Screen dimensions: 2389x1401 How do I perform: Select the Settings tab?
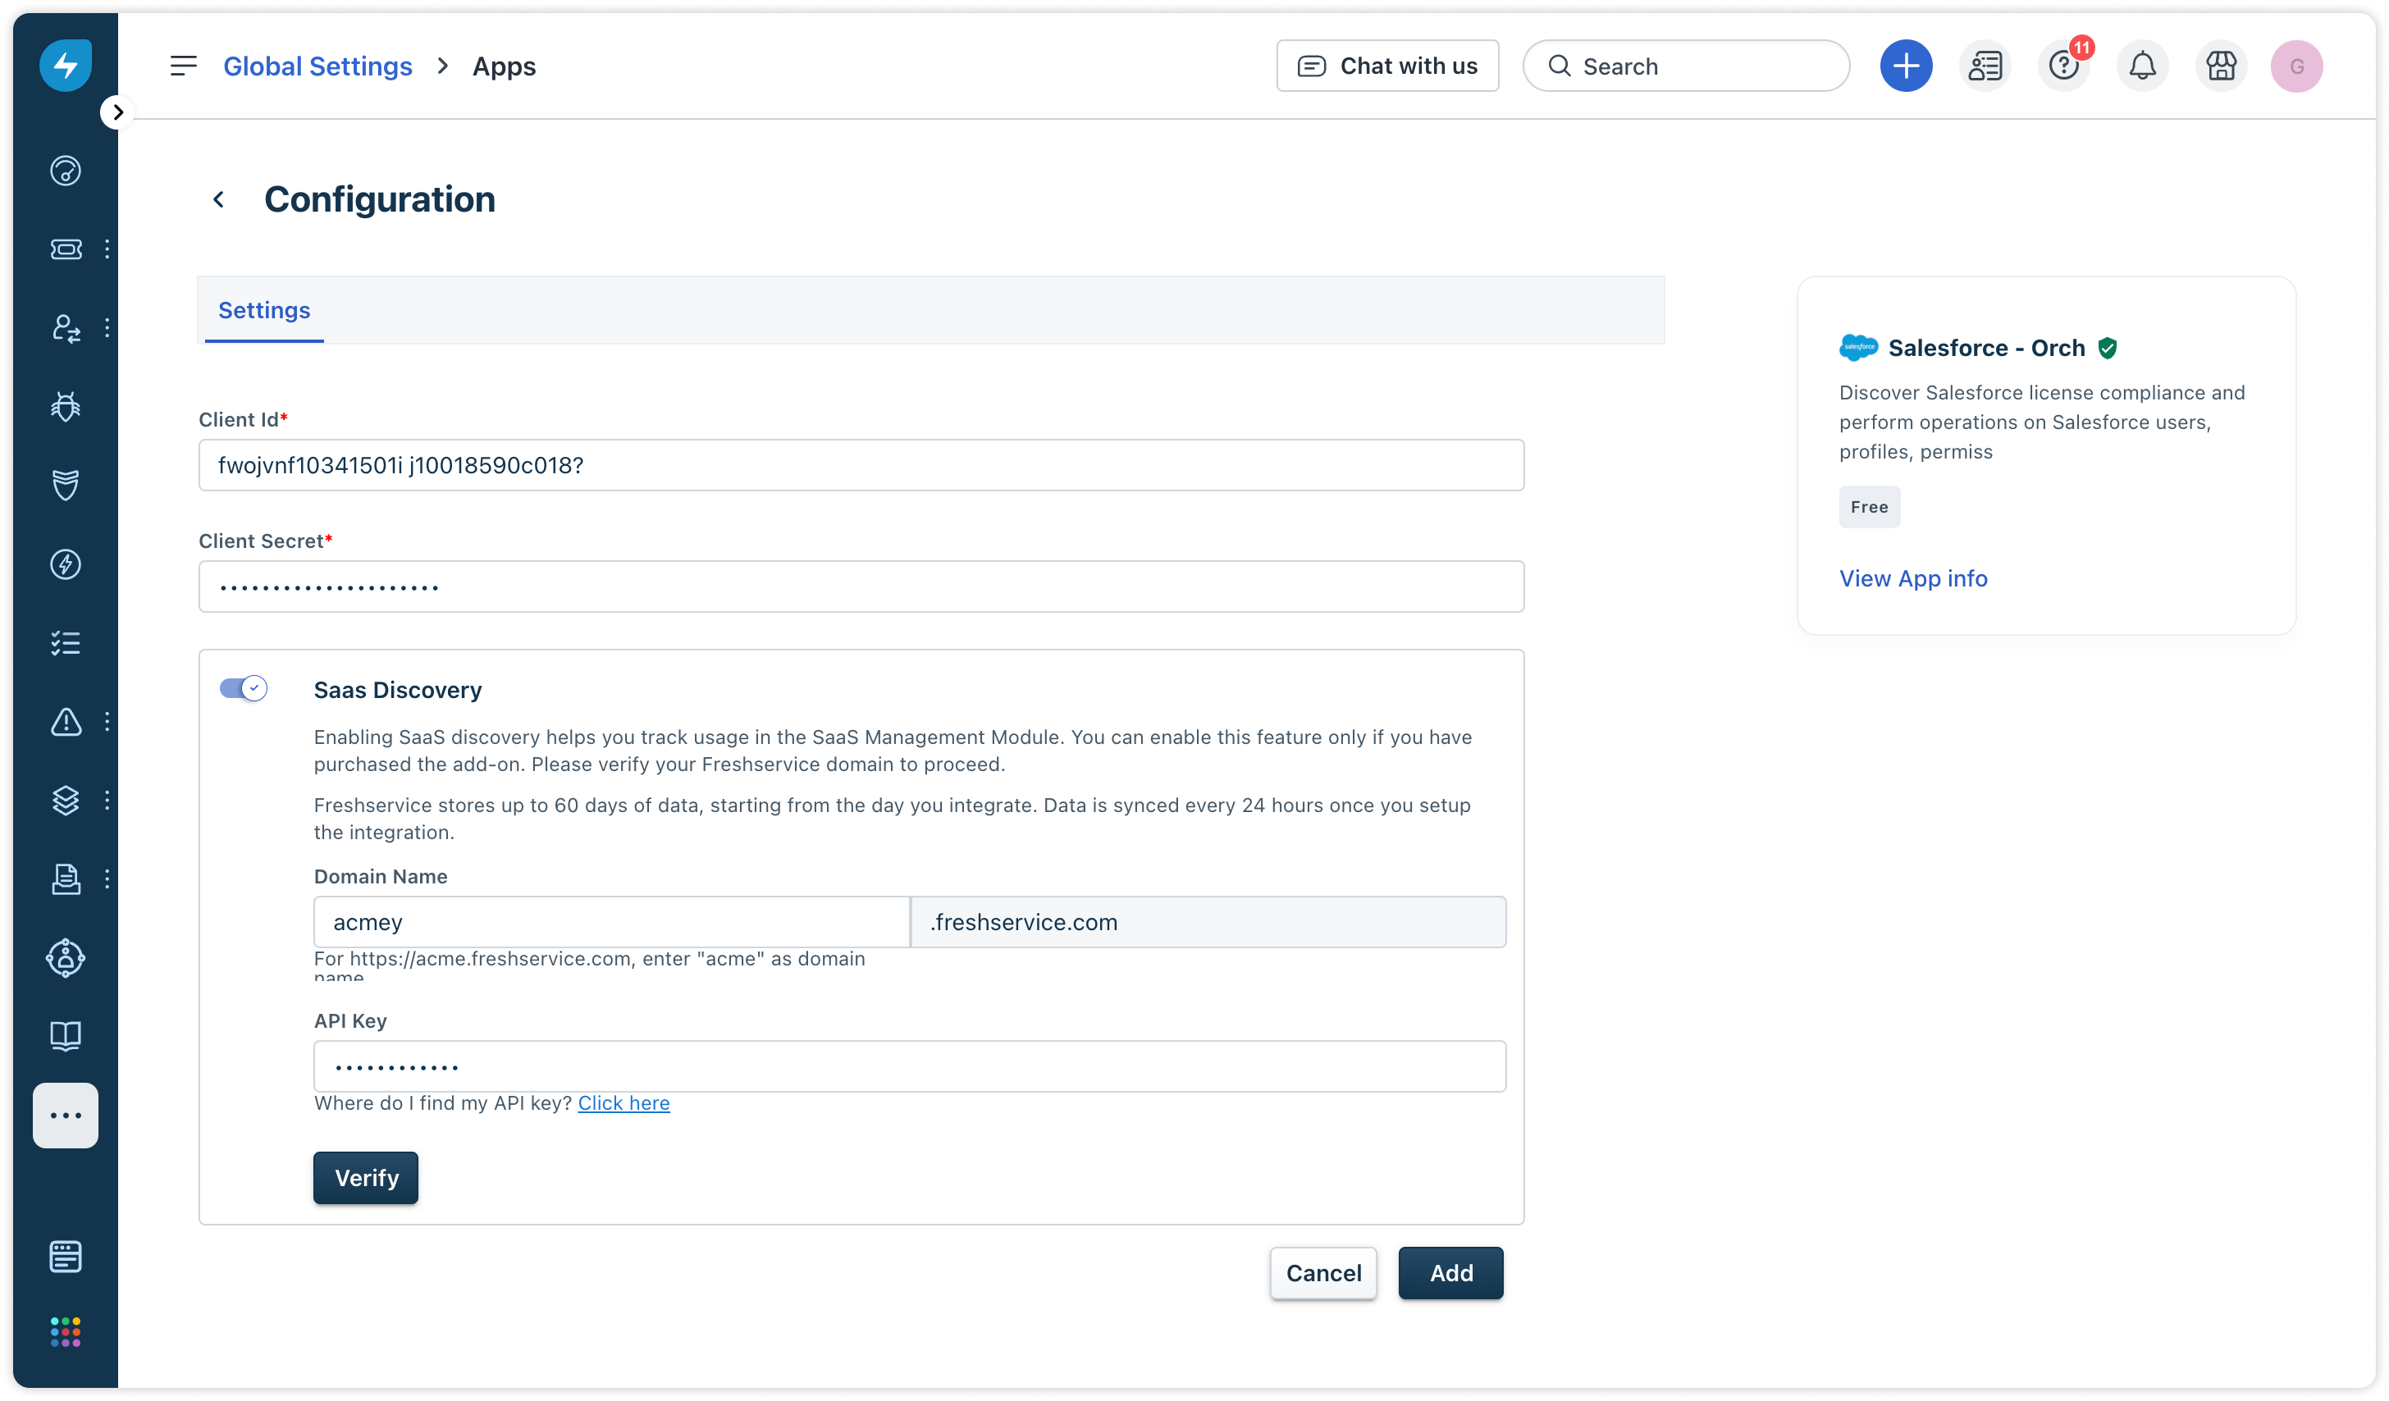(263, 310)
